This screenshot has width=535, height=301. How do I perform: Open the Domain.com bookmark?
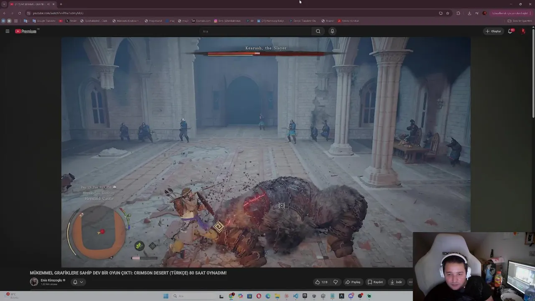(201, 21)
